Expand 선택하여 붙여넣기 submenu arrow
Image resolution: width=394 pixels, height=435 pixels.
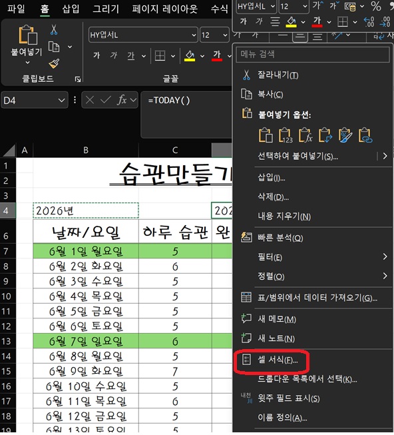(x=385, y=156)
